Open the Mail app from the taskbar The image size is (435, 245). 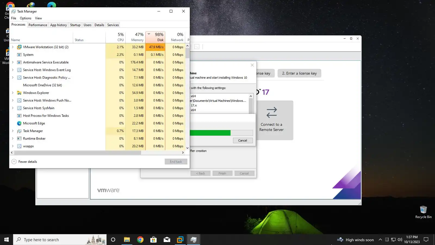(167, 240)
